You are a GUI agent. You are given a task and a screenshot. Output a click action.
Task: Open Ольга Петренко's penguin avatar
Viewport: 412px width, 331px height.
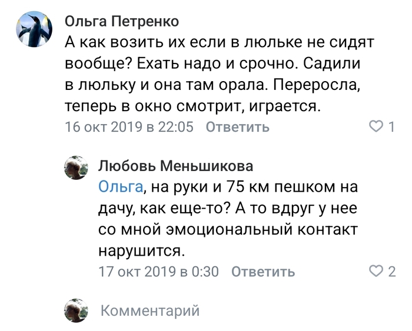pos(34,29)
